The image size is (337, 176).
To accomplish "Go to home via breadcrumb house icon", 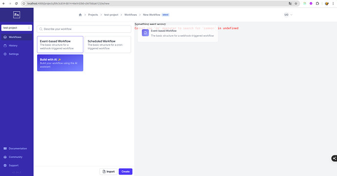I will coord(80,15).
